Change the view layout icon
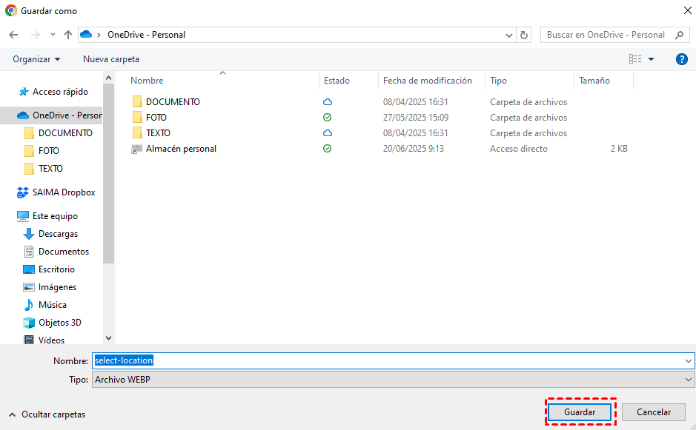The image size is (696, 430). (x=635, y=59)
